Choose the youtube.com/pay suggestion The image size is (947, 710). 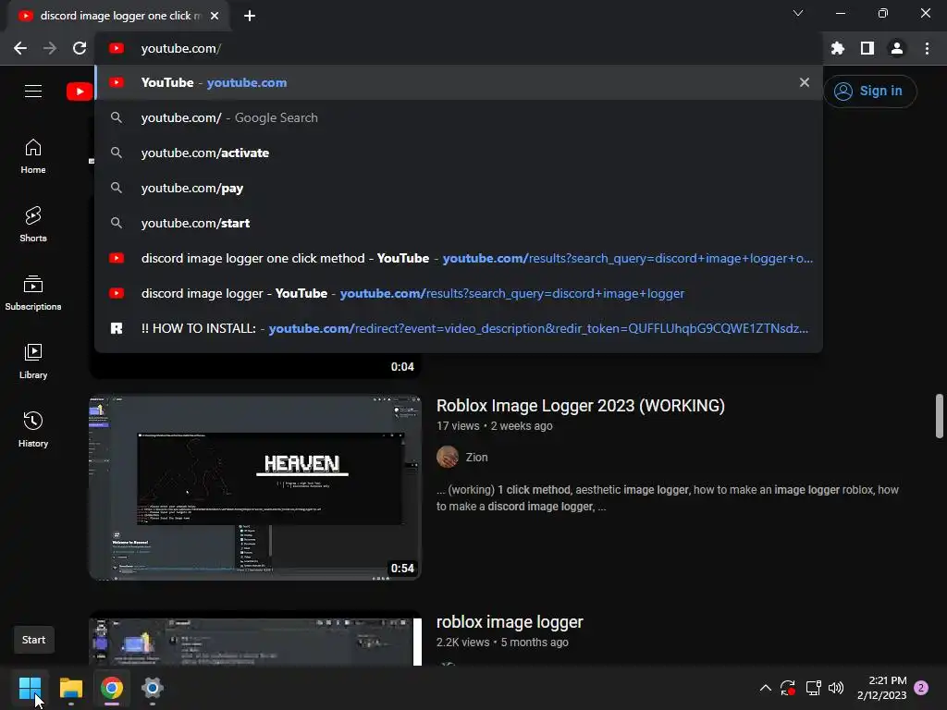pos(459,188)
